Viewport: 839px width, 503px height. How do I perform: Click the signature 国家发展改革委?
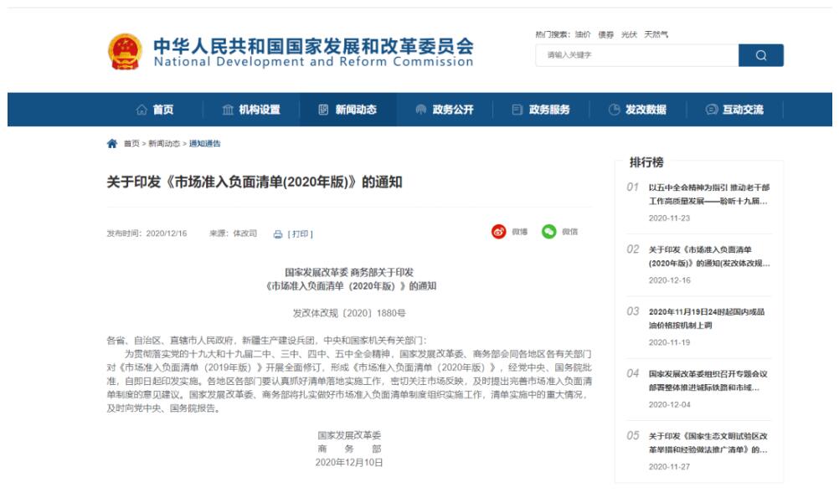tap(349, 435)
